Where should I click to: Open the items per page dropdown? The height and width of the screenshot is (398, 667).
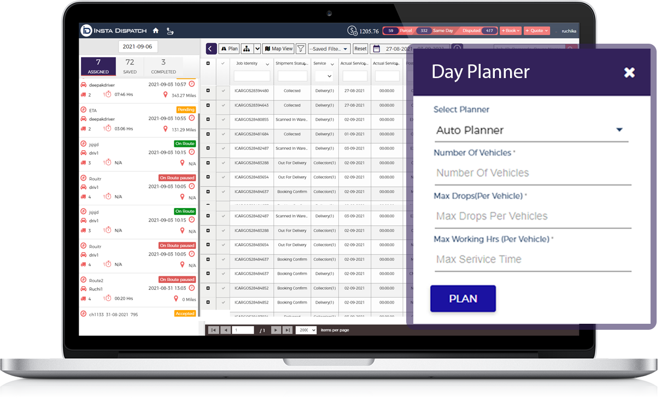pyautogui.click(x=306, y=330)
